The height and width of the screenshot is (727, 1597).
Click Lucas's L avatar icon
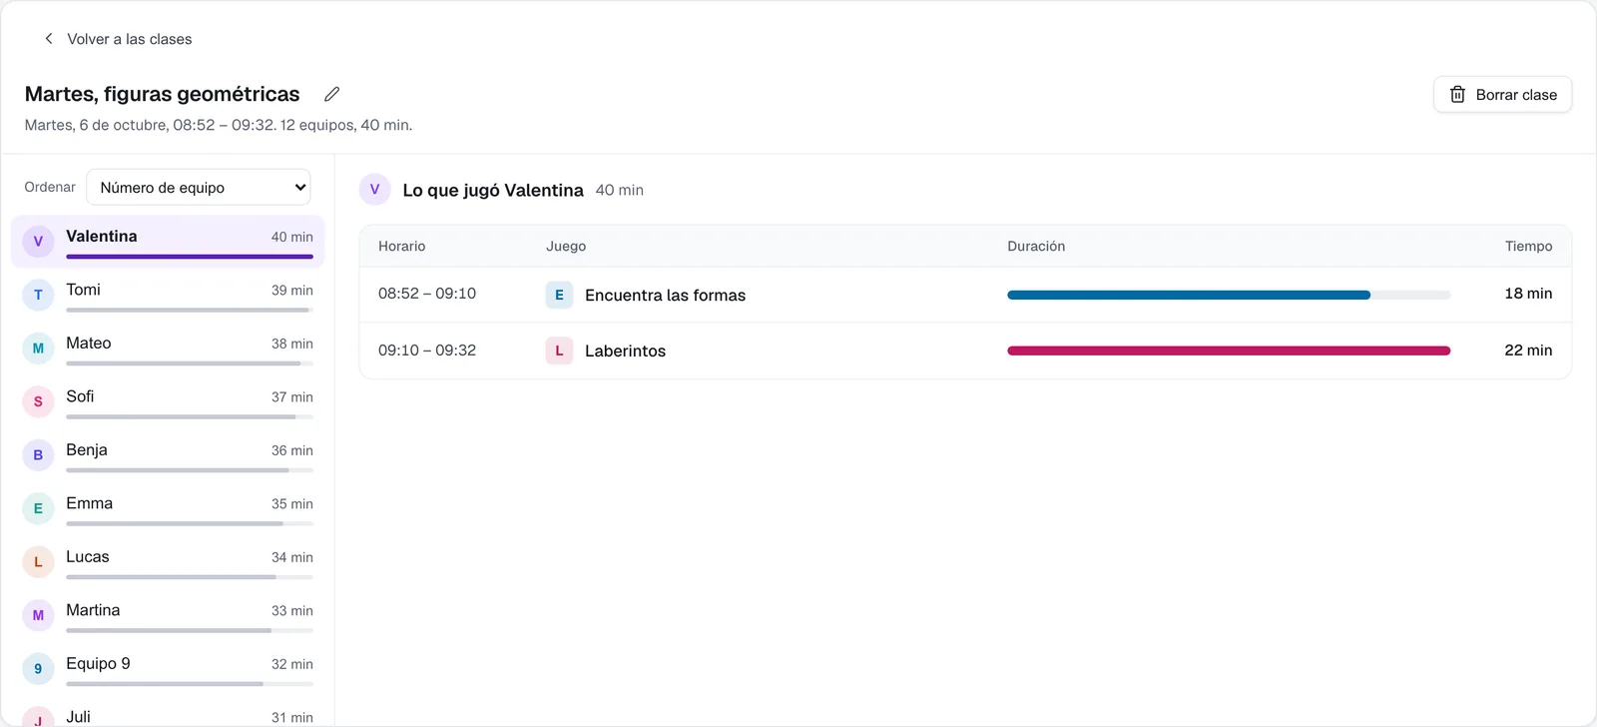pyautogui.click(x=38, y=562)
